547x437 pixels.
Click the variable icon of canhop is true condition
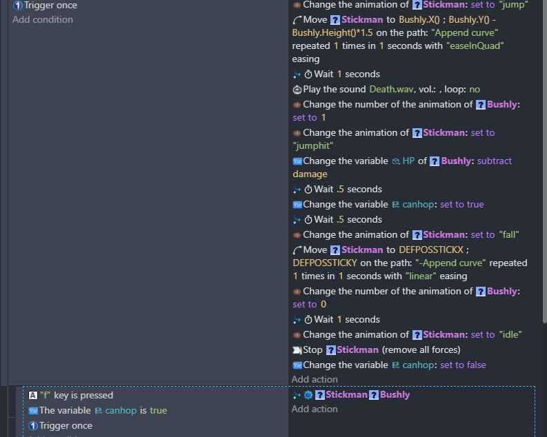point(33,411)
